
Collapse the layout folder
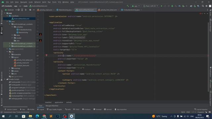point(10,57)
